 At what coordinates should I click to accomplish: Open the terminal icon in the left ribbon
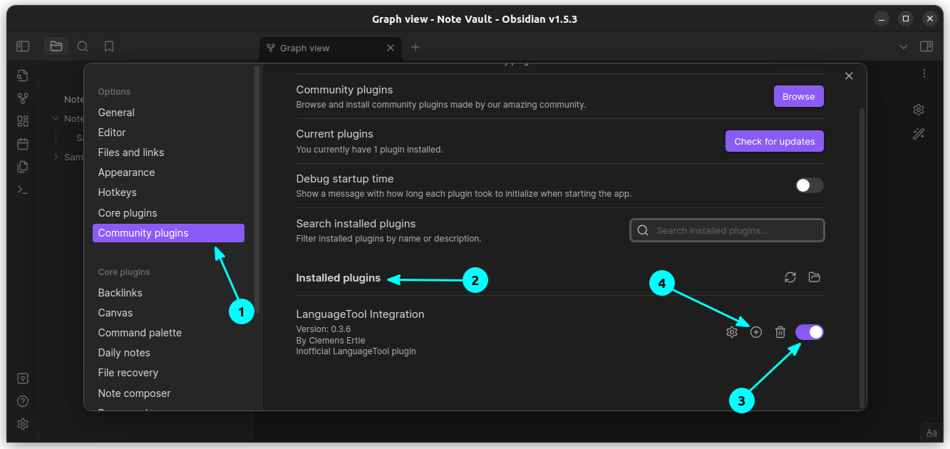click(x=22, y=189)
